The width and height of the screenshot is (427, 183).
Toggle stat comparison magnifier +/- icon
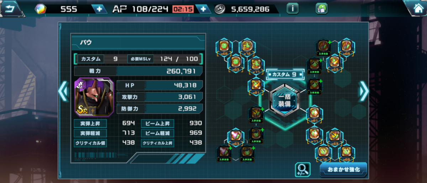coord(302,169)
